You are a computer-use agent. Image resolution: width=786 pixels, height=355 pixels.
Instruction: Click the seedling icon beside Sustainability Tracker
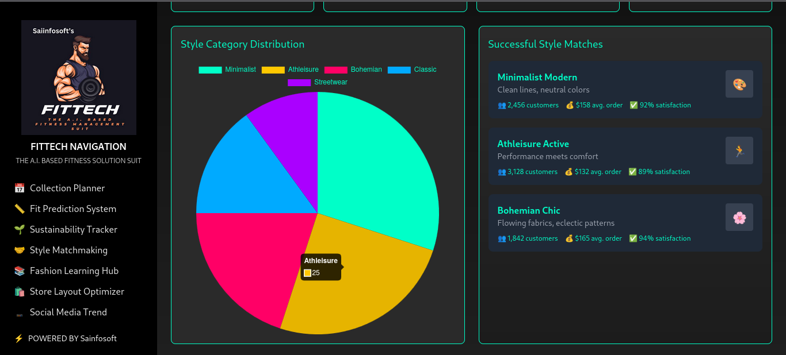(20, 230)
